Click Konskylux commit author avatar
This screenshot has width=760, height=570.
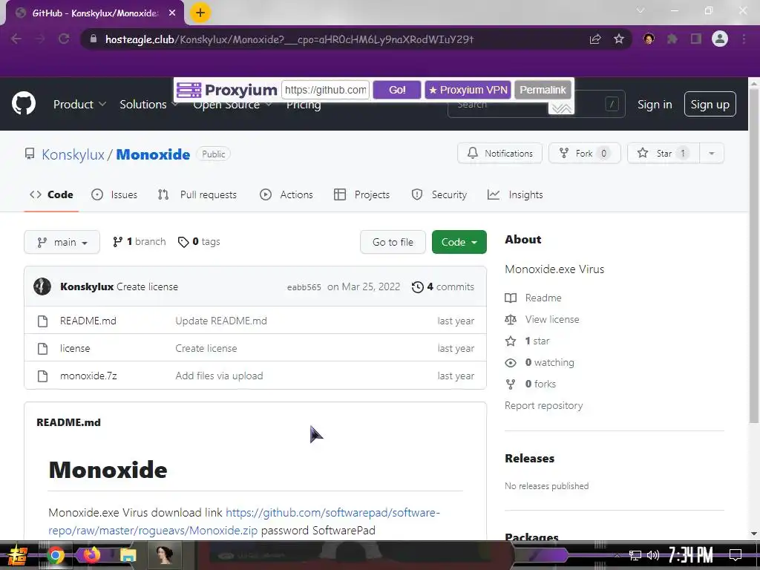coord(42,286)
